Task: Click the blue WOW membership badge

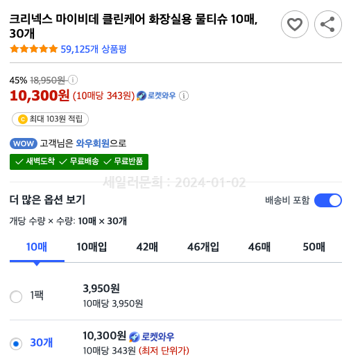Action: point(24,144)
